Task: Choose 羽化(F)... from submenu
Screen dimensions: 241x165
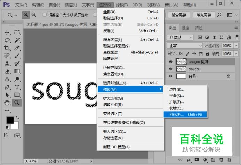Action: (185, 114)
